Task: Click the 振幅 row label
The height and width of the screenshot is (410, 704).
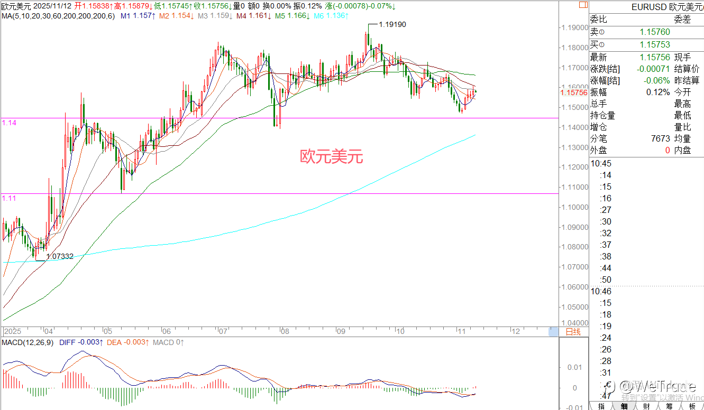Action: 599,92
